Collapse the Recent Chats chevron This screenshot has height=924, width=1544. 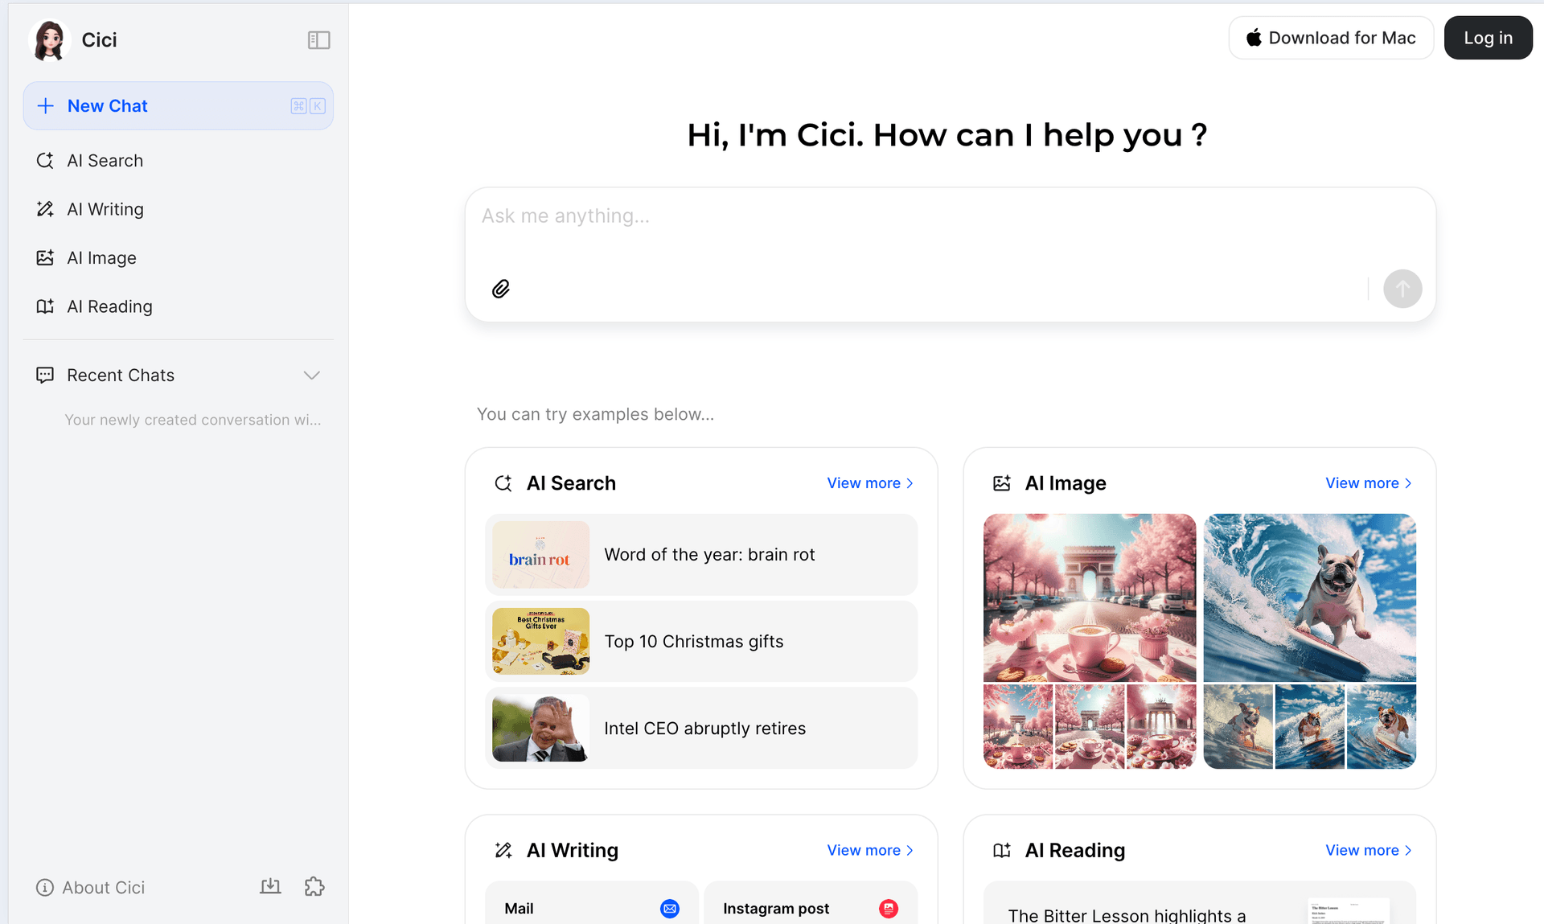click(312, 376)
